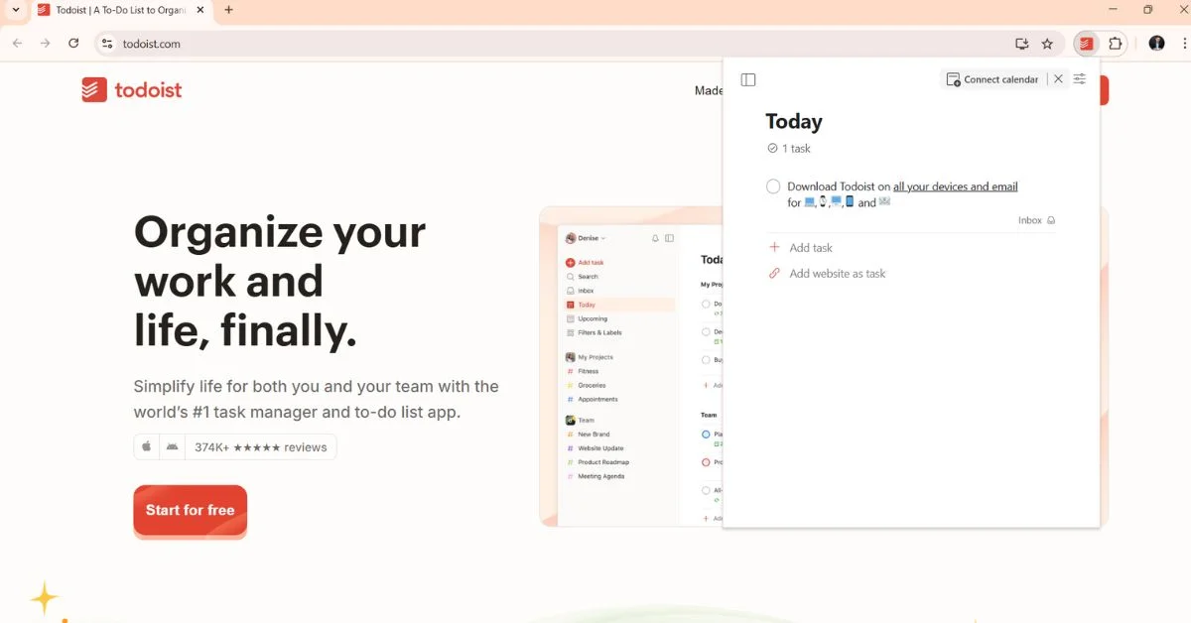Click the Apple icon in reviews badge
This screenshot has height=623, width=1191.
[147, 446]
